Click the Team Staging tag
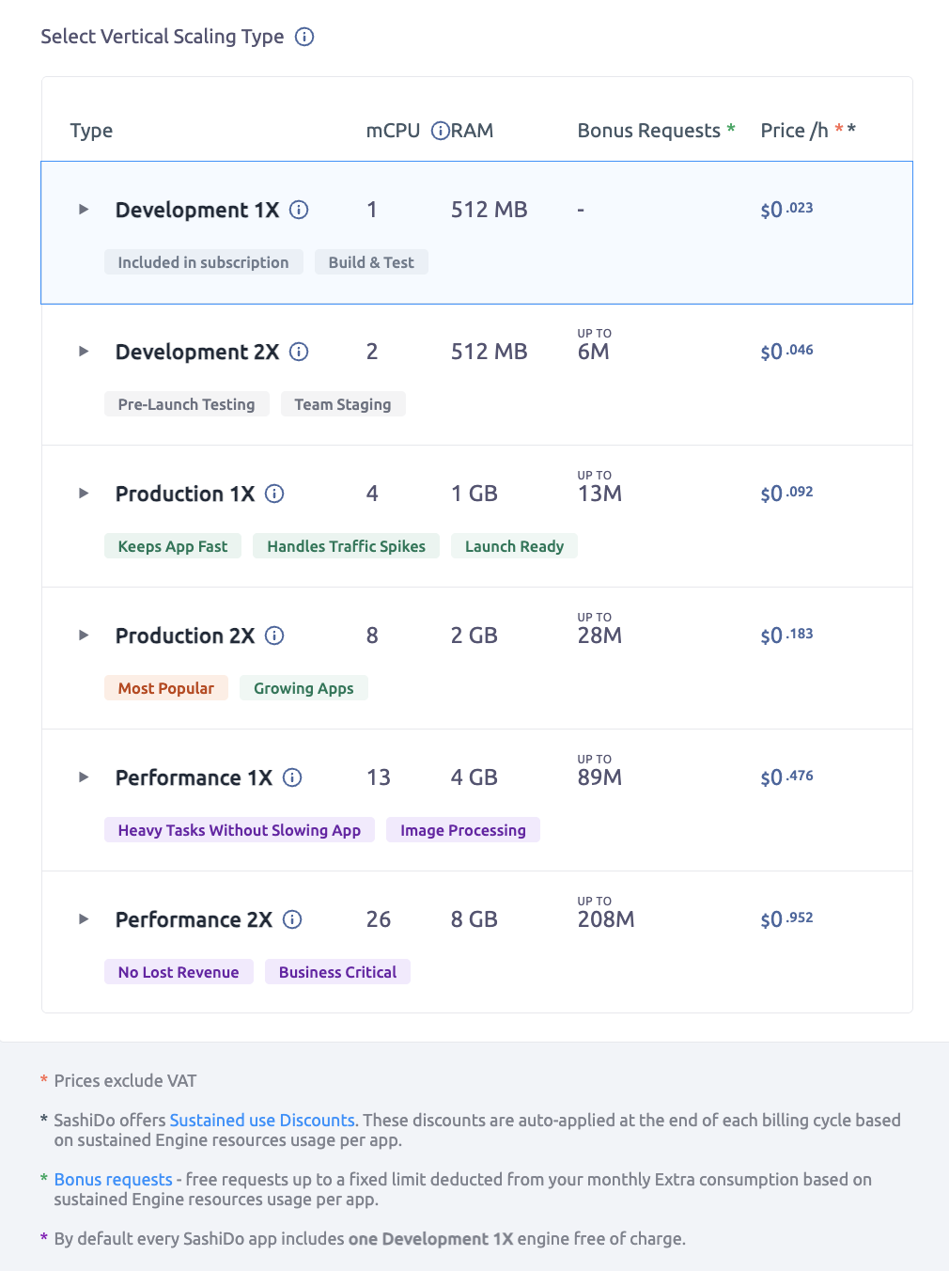Screen dimensions: 949x1271 pos(343,404)
